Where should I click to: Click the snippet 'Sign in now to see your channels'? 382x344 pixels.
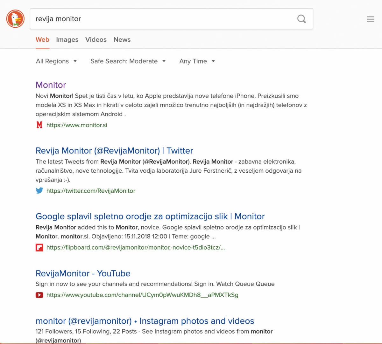(155, 284)
